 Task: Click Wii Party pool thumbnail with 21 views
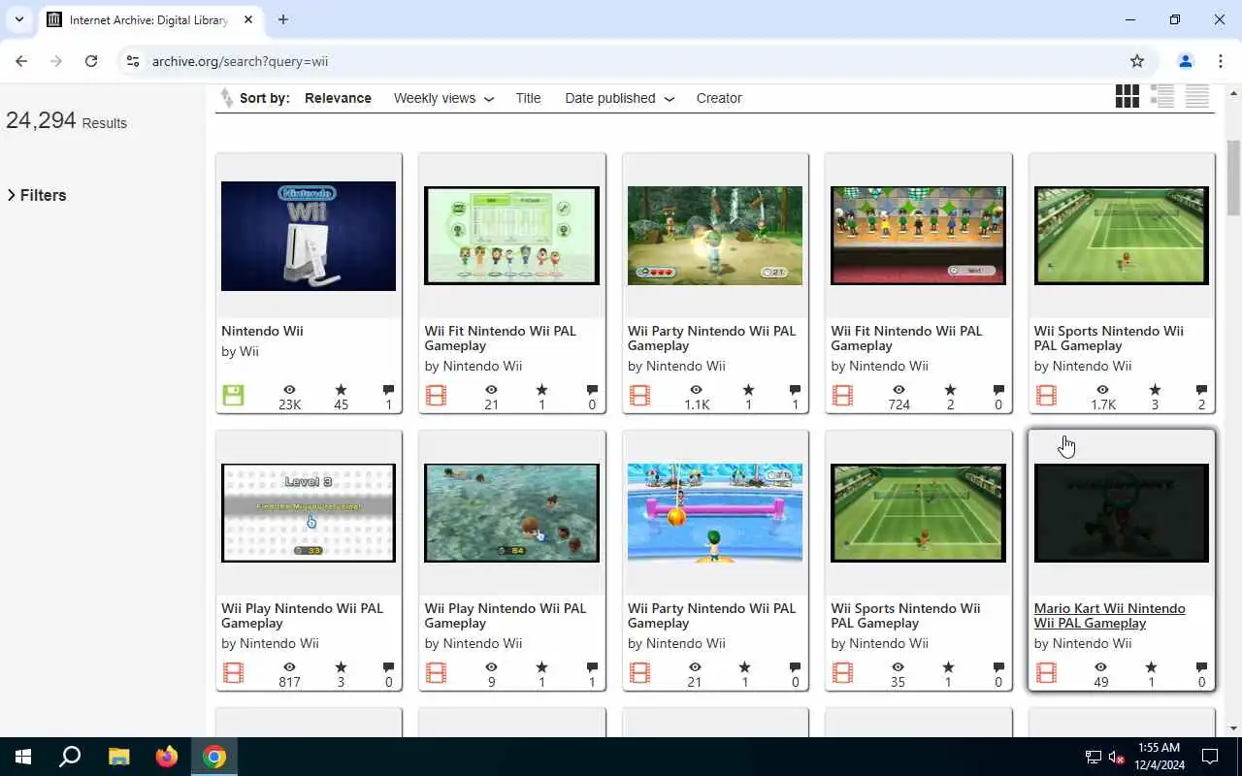click(715, 513)
